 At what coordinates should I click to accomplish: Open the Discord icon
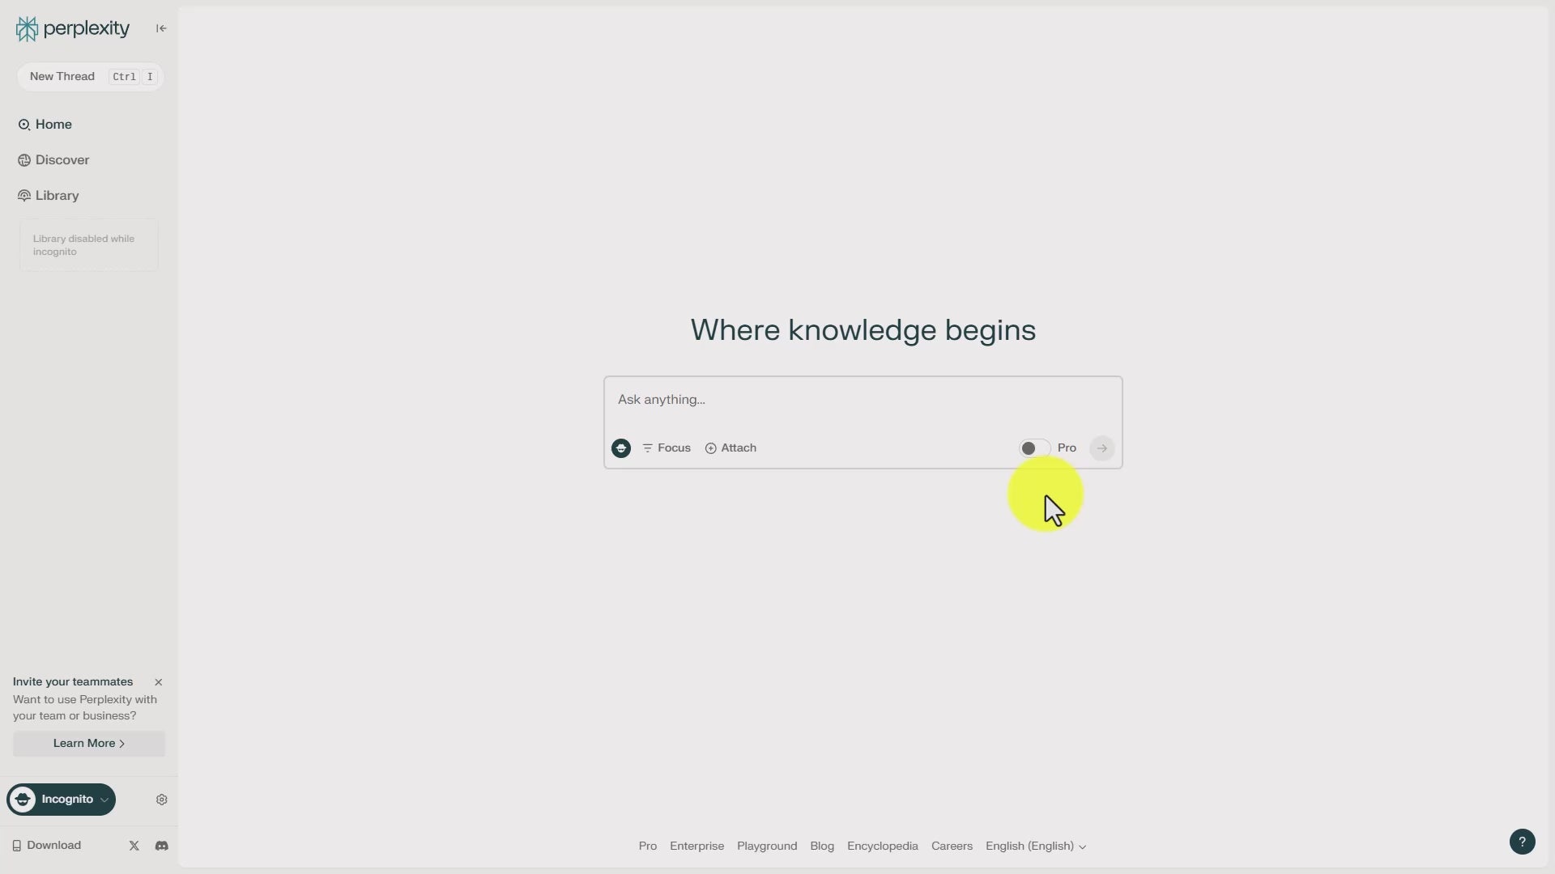tap(161, 845)
